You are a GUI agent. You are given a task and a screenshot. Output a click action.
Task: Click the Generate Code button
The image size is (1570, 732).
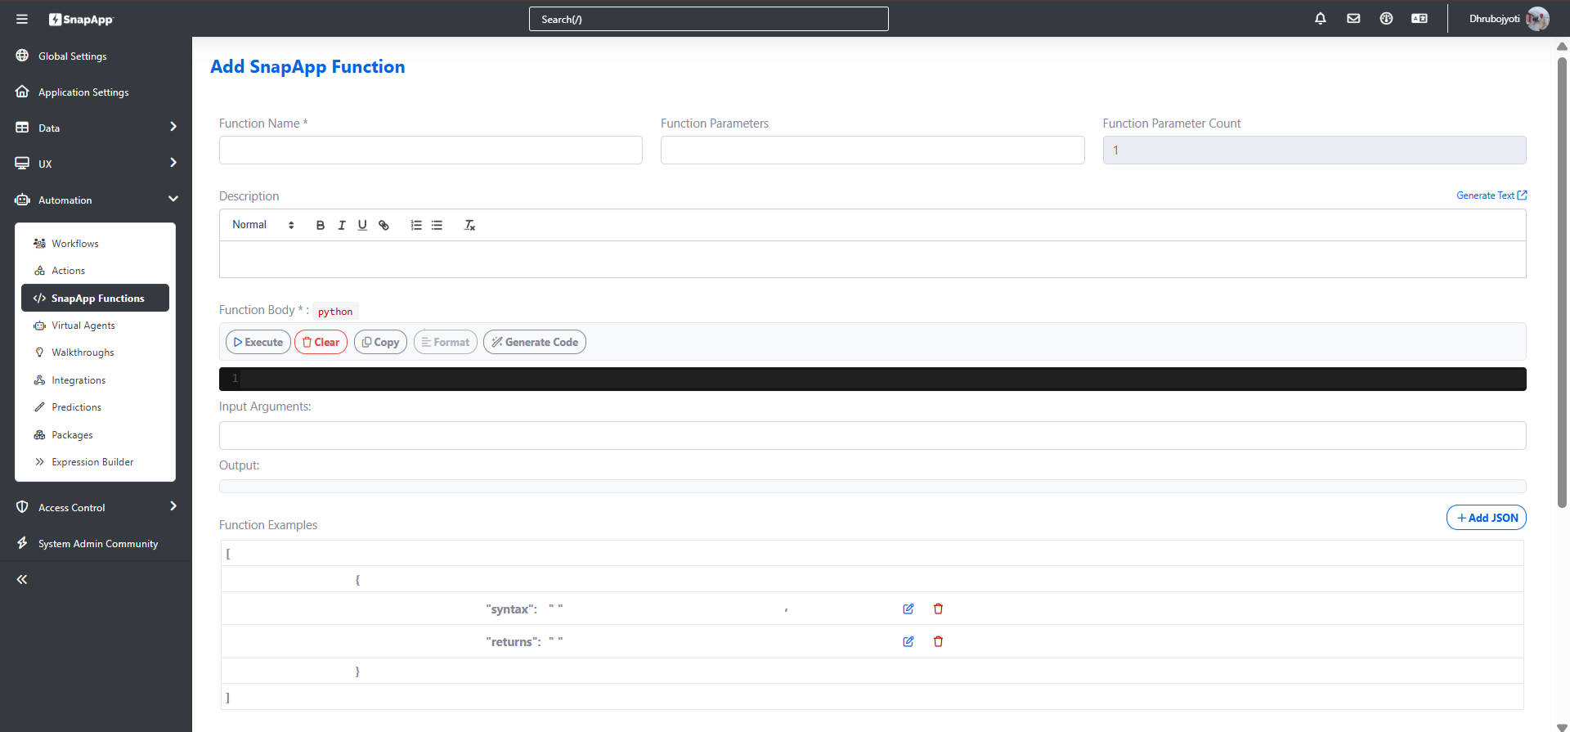[x=535, y=342]
